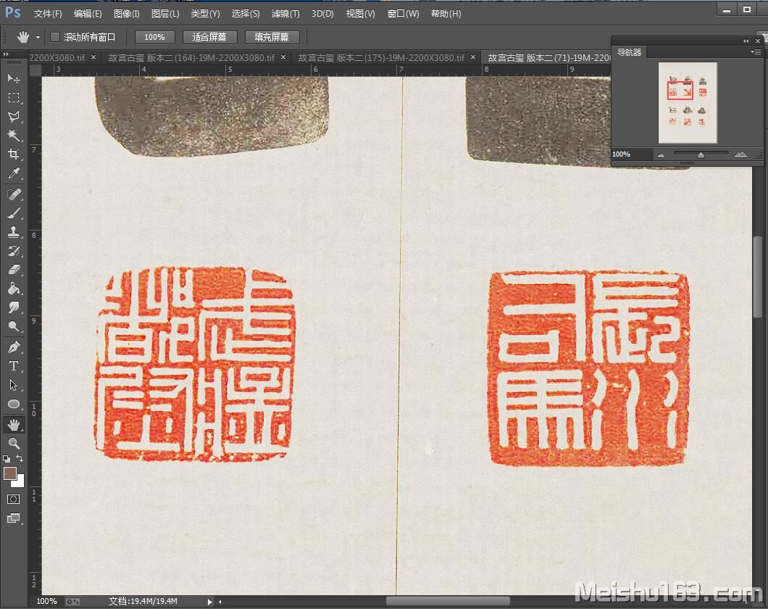The width and height of the screenshot is (768, 609).
Task: Select the Hand tool in toolbox
Action: [x=14, y=425]
